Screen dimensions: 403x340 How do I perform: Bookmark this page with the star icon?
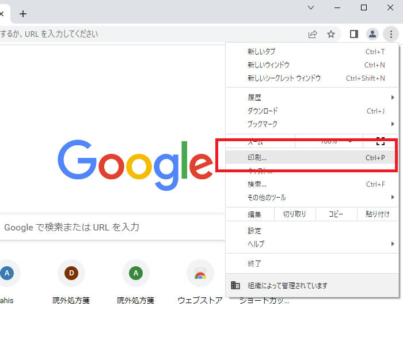click(x=331, y=34)
